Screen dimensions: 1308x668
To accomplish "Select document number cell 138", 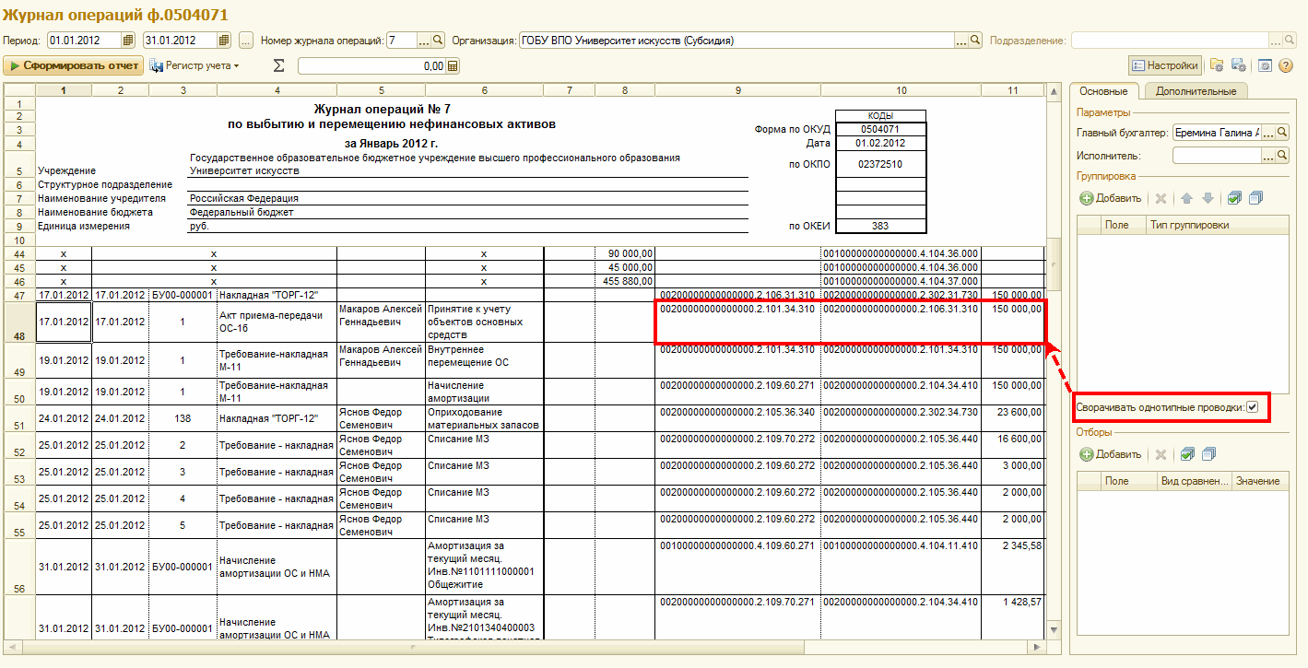I will [183, 418].
